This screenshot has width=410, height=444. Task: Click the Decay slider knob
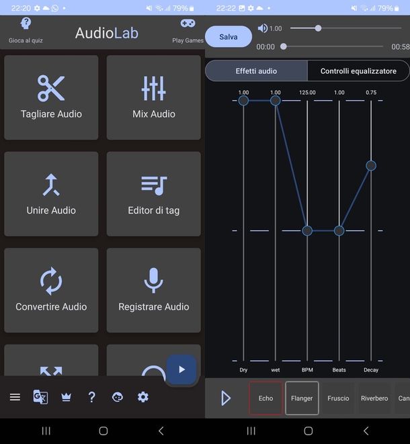[371, 166]
